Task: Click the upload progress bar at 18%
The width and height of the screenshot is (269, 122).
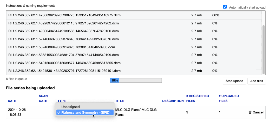Action: coord(136,80)
